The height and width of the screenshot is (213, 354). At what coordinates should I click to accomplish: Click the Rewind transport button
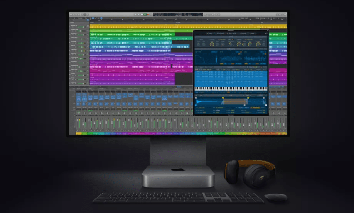pos(135,15)
